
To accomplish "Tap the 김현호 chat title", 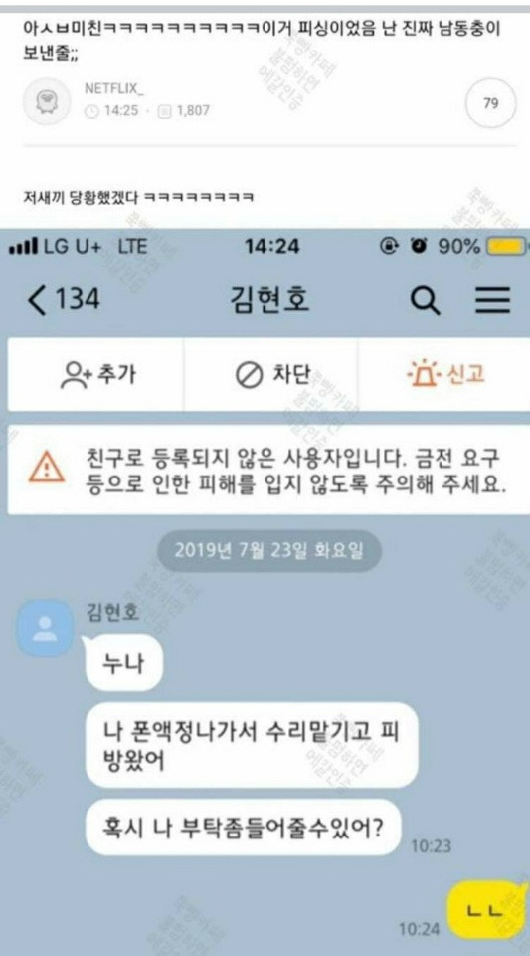I will 269,300.
